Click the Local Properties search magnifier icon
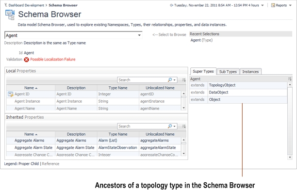297x190 pixels. click(x=170, y=80)
